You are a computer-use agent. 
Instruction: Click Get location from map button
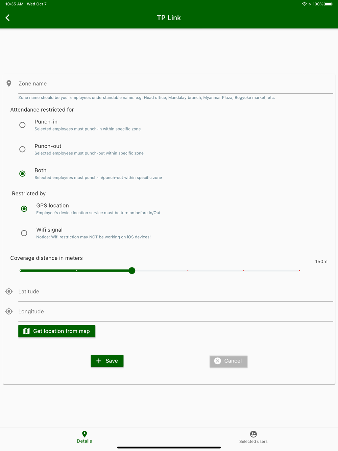click(57, 331)
